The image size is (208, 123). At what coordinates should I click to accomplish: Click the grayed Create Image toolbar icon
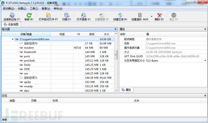click(x=102, y=15)
